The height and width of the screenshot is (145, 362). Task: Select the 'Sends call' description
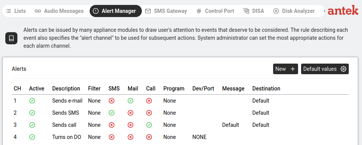[x=64, y=125]
